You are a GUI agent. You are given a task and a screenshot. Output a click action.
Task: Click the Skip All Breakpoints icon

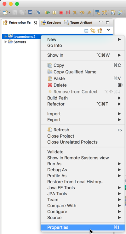(x=38, y=12)
